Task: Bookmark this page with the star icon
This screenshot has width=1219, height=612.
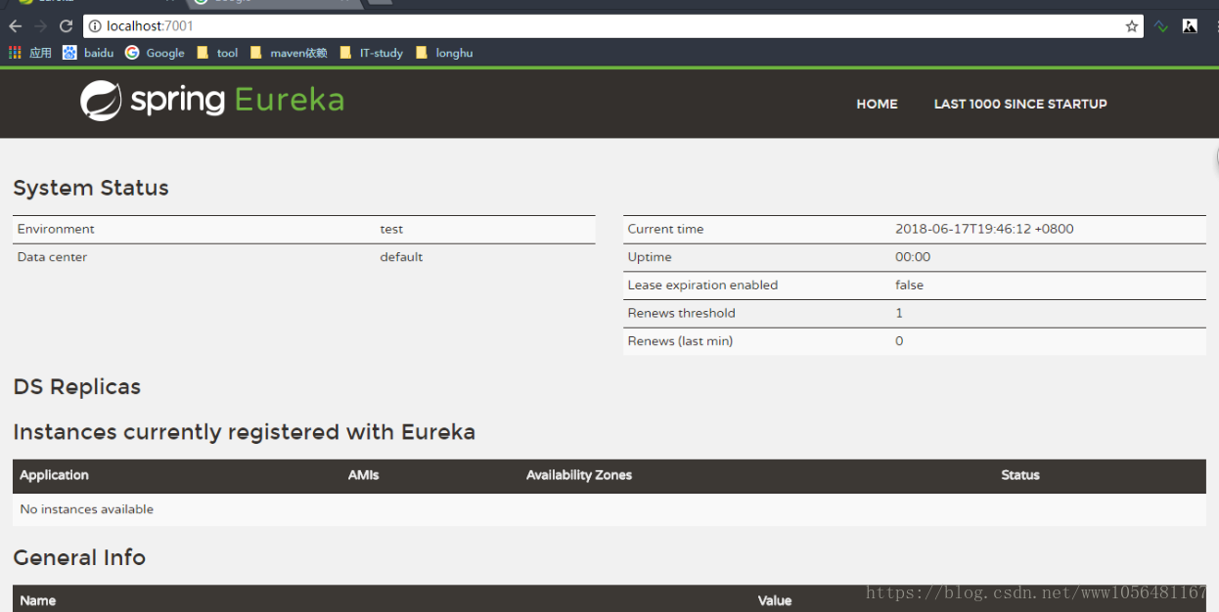Action: (x=1132, y=26)
